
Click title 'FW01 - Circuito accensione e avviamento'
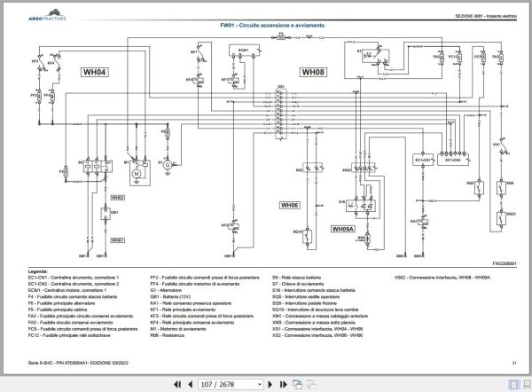272,26
